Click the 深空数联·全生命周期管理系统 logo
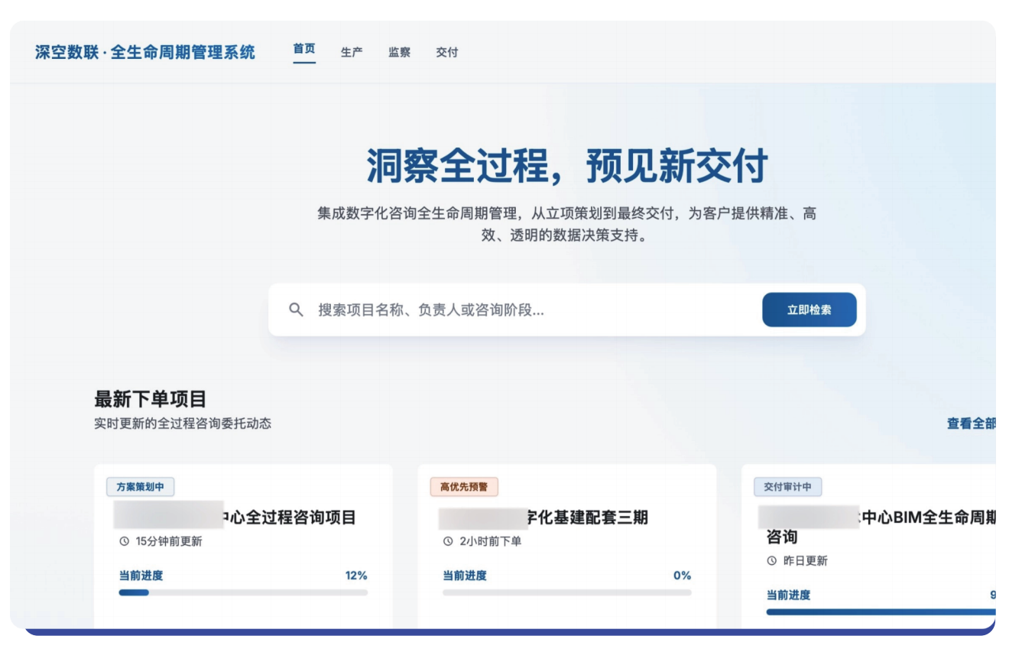 tap(145, 52)
